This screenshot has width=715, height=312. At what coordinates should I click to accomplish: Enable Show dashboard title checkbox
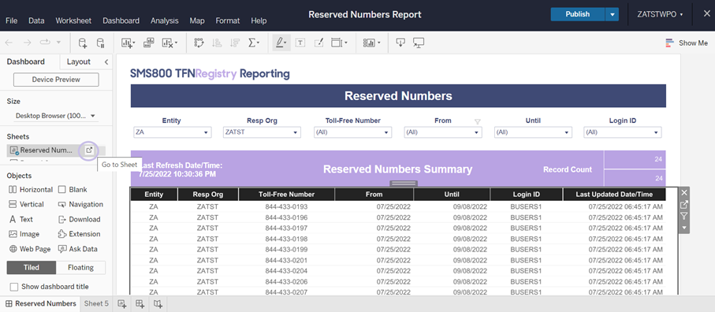(14, 287)
